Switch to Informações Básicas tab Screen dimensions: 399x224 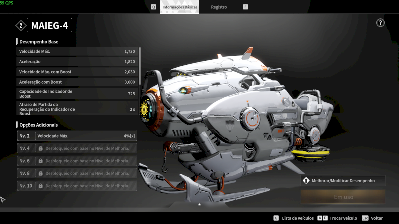pos(180,7)
